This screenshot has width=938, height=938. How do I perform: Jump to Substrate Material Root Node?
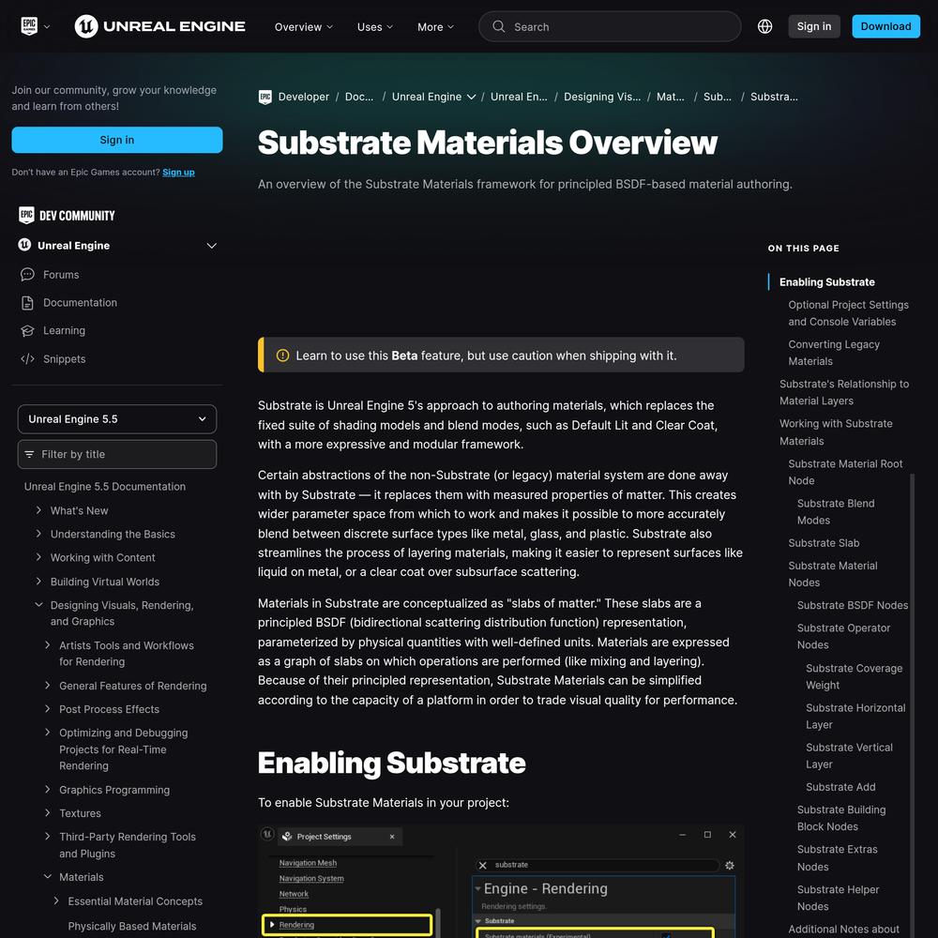(845, 472)
